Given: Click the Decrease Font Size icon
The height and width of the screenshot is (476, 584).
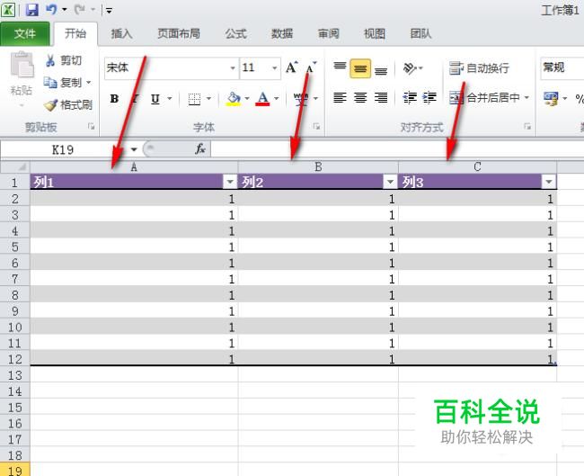Looking at the screenshot, I should point(311,67).
